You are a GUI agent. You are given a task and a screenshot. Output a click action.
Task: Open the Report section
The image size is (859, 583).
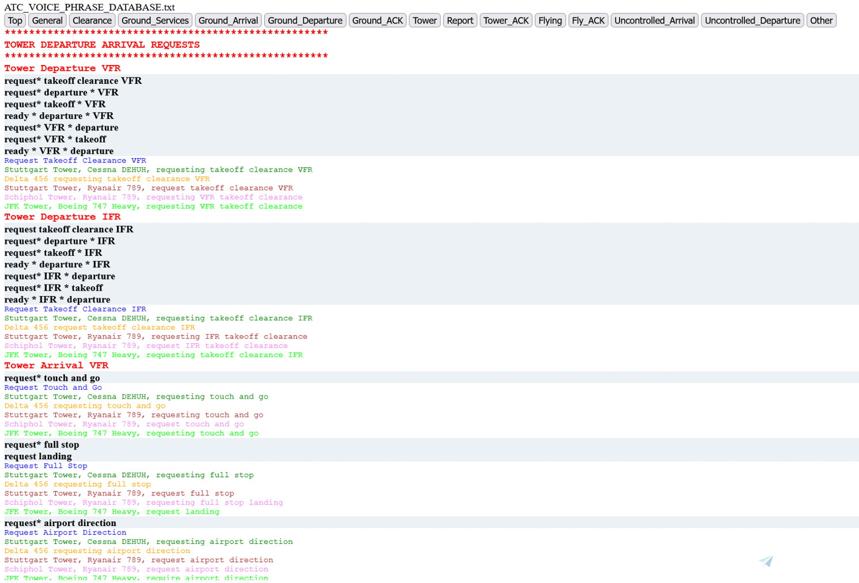click(x=460, y=20)
